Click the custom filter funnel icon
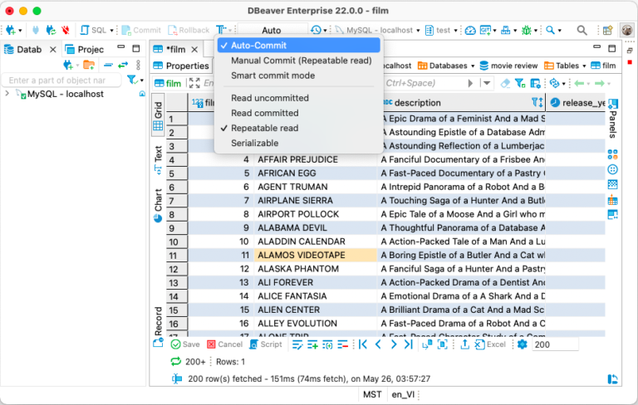 [x=519, y=83]
